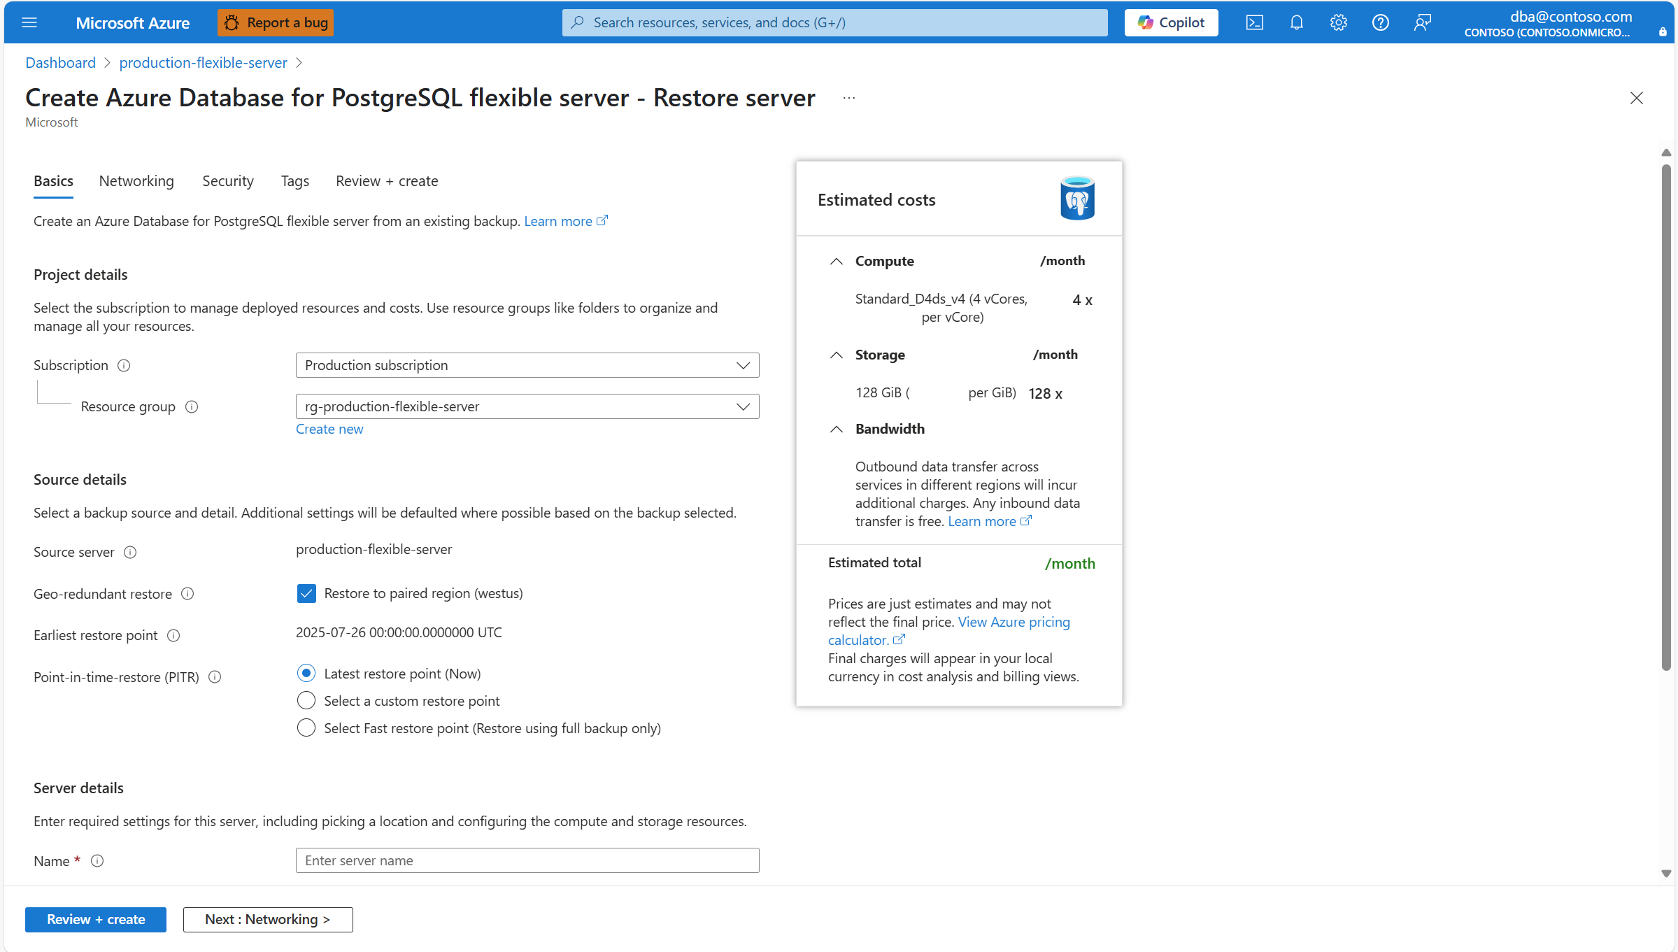Open the View Azure pricing calculator link
This screenshot has width=1678, height=952.
949,631
